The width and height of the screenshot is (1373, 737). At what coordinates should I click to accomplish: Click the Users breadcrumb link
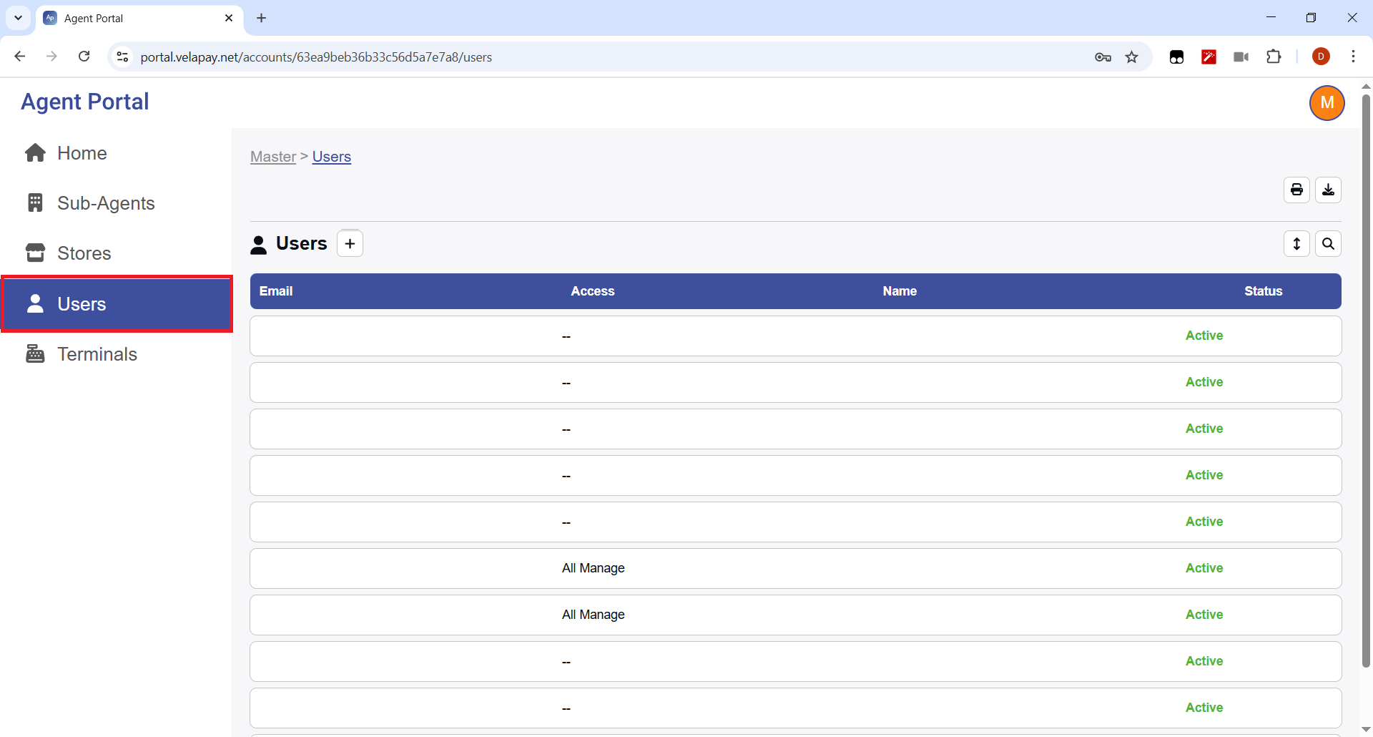click(x=332, y=157)
